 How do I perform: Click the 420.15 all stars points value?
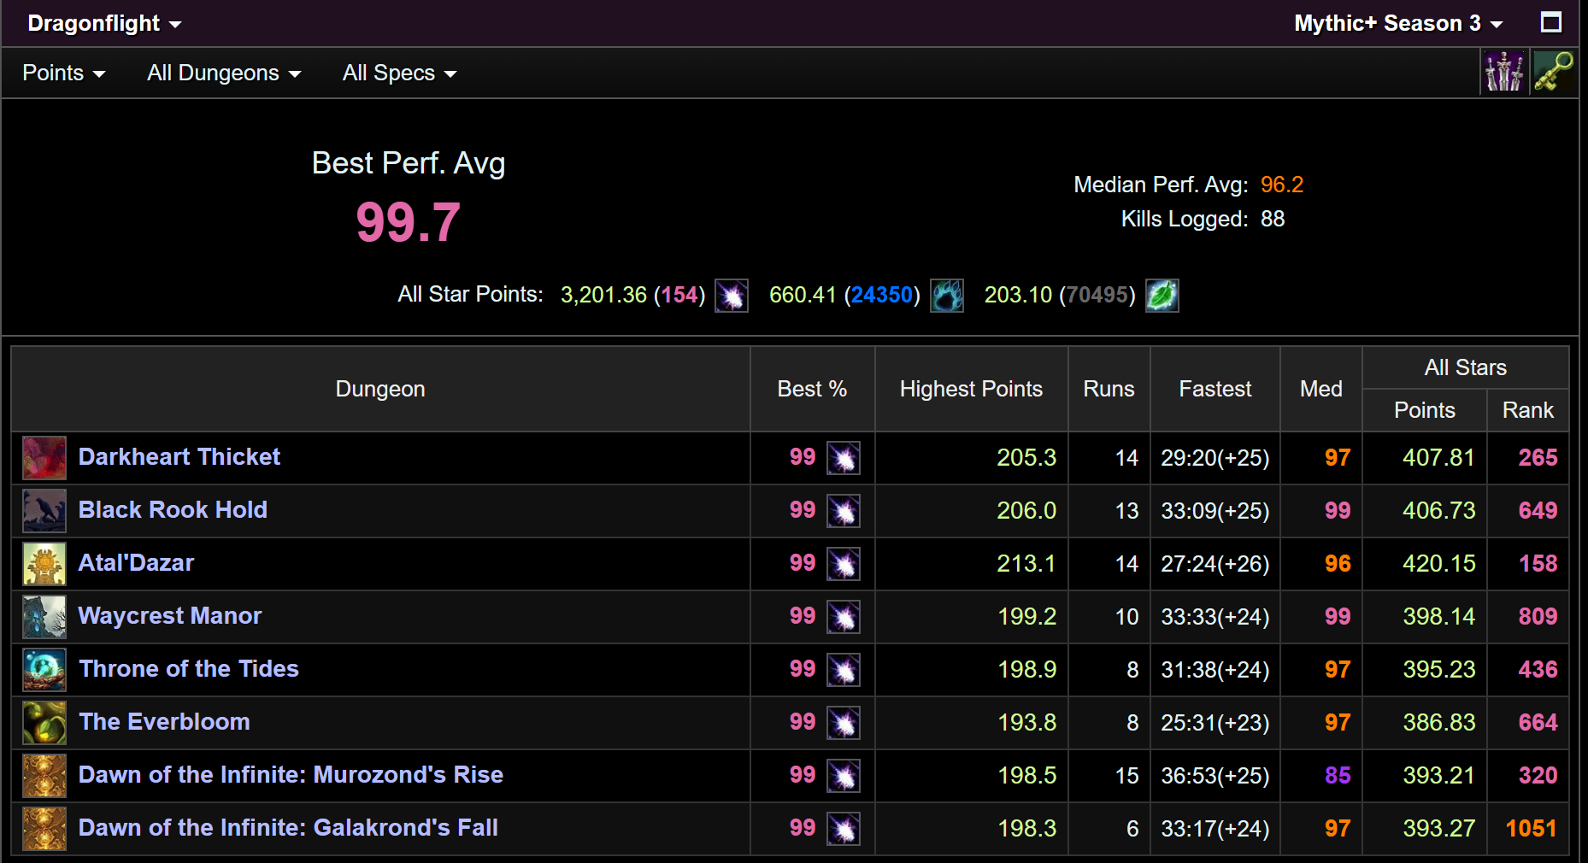[1438, 564]
